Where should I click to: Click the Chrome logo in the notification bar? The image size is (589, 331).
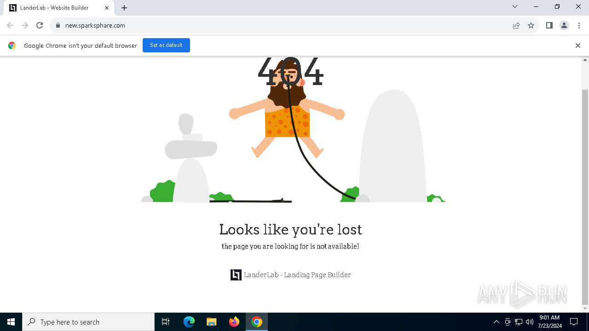point(12,46)
